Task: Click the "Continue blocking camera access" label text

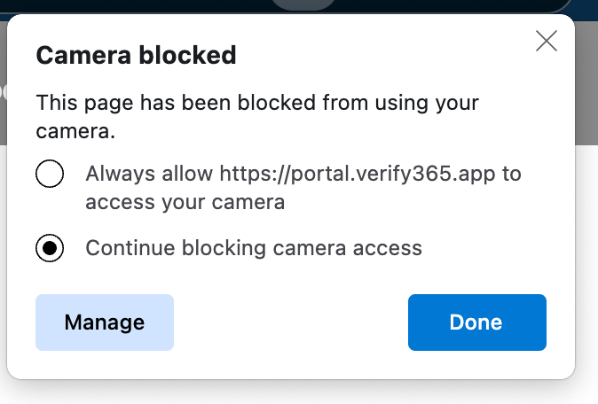Action: click(x=254, y=248)
